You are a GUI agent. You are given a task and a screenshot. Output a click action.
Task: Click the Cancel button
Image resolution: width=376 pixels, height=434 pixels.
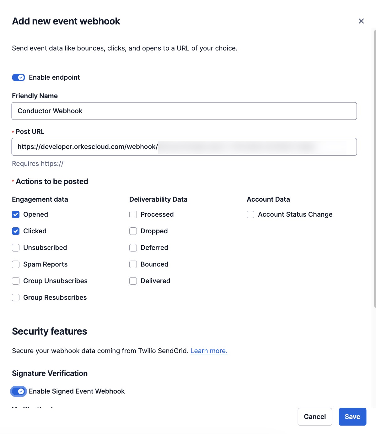pyautogui.click(x=314, y=416)
